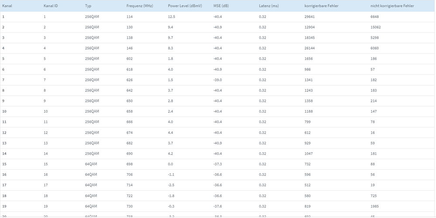
Task: Select the MSE (dB) column header
Action: tap(221, 6)
